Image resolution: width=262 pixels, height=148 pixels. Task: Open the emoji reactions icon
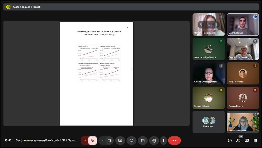point(131,141)
